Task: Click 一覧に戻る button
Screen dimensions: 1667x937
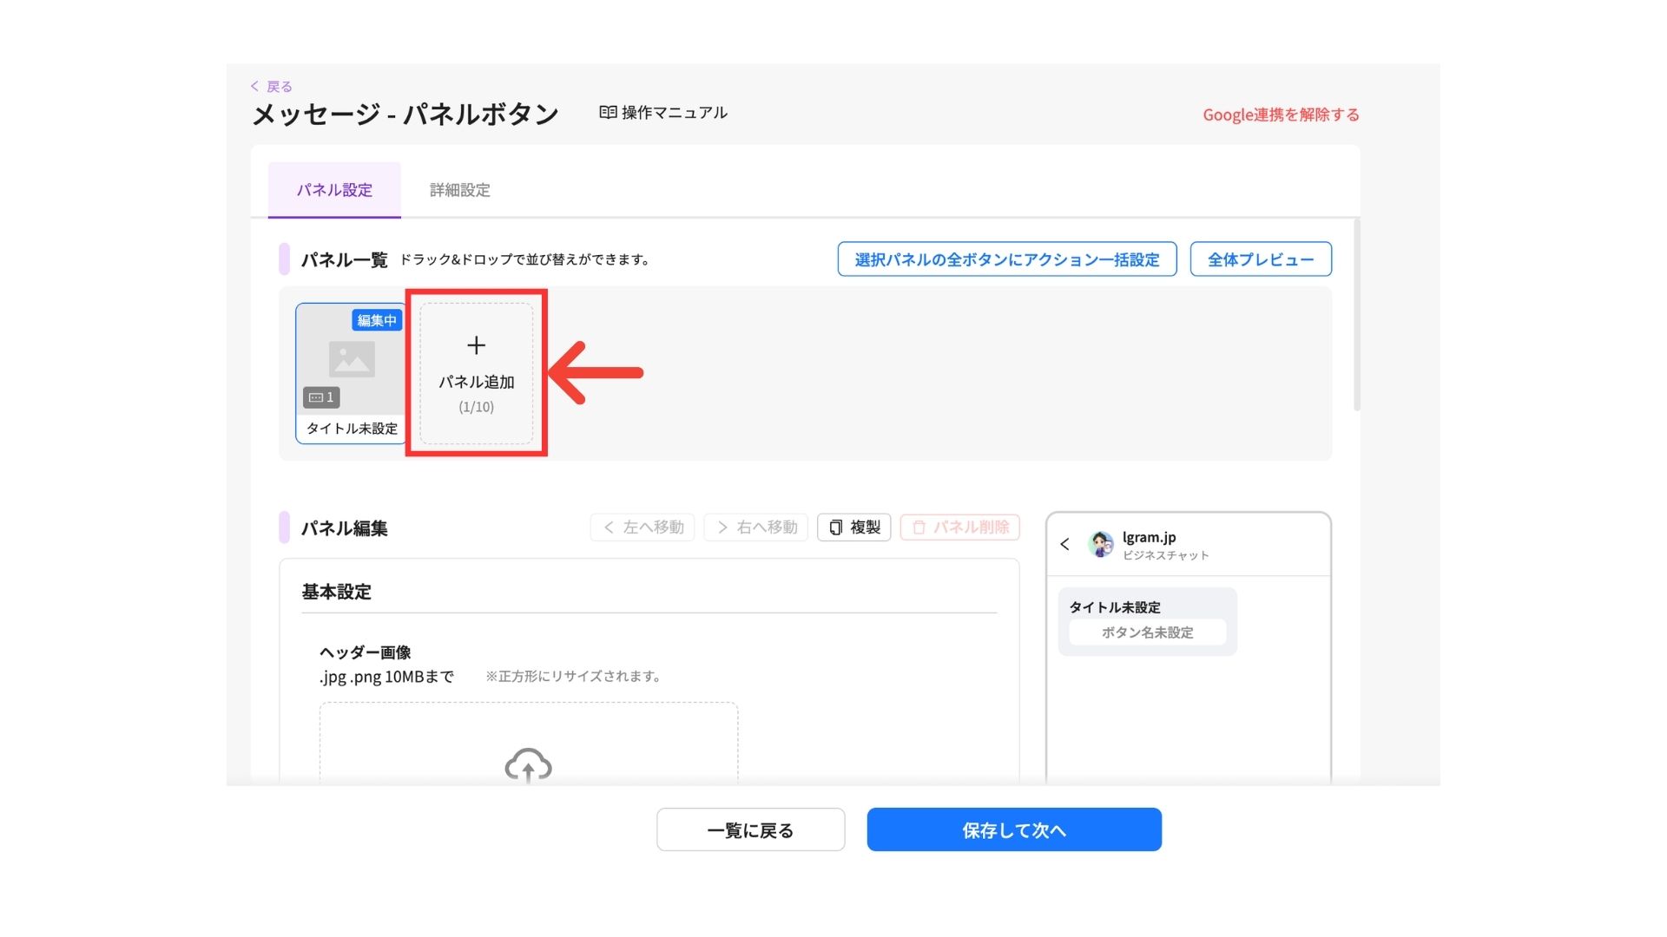Action: click(750, 829)
